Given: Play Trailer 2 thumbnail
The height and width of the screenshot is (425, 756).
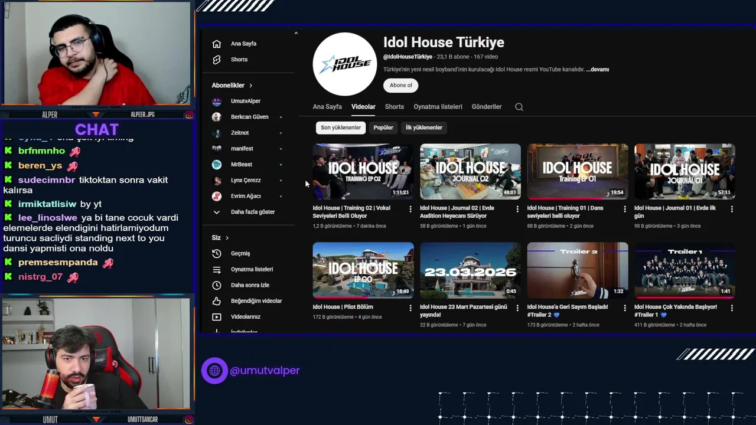Looking at the screenshot, I should click(578, 270).
